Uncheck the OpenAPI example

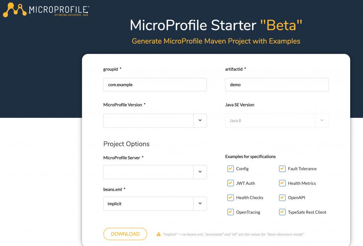(282, 198)
